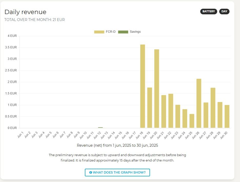Select the BATTERY pill filter
Viewport: 240px width, 182px height.
208,12
